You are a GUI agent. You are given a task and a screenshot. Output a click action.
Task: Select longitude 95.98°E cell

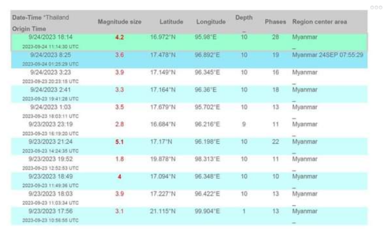(205, 37)
